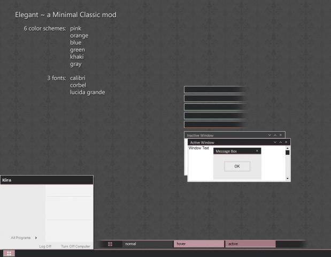This screenshot has height=257, width=331.
Task: Click the scrollbar up arrow in Active Window
Action: 288,148
